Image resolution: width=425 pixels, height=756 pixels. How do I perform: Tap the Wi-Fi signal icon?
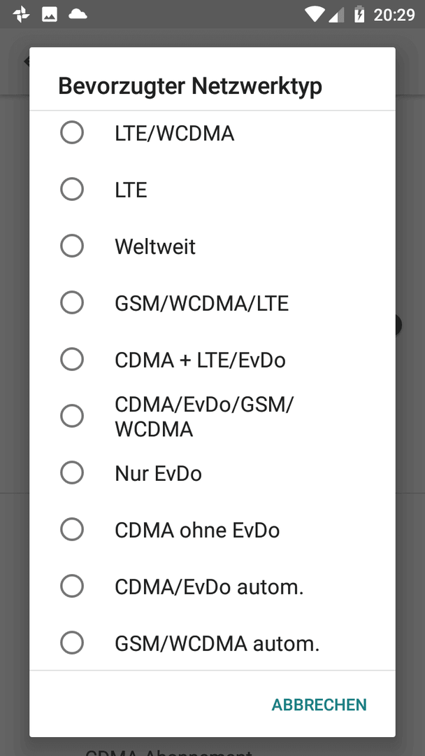[x=315, y=15]
